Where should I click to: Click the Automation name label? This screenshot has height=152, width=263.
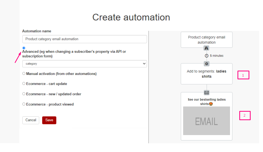point(37,31)
